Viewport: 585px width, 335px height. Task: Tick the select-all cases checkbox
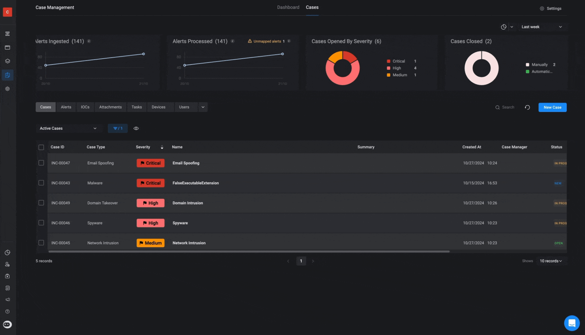pyautogui.click(x=41, y=147)
